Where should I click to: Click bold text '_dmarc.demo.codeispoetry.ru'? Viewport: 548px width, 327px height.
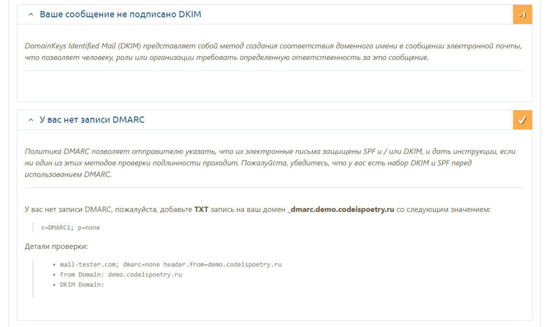coord(341,209)
